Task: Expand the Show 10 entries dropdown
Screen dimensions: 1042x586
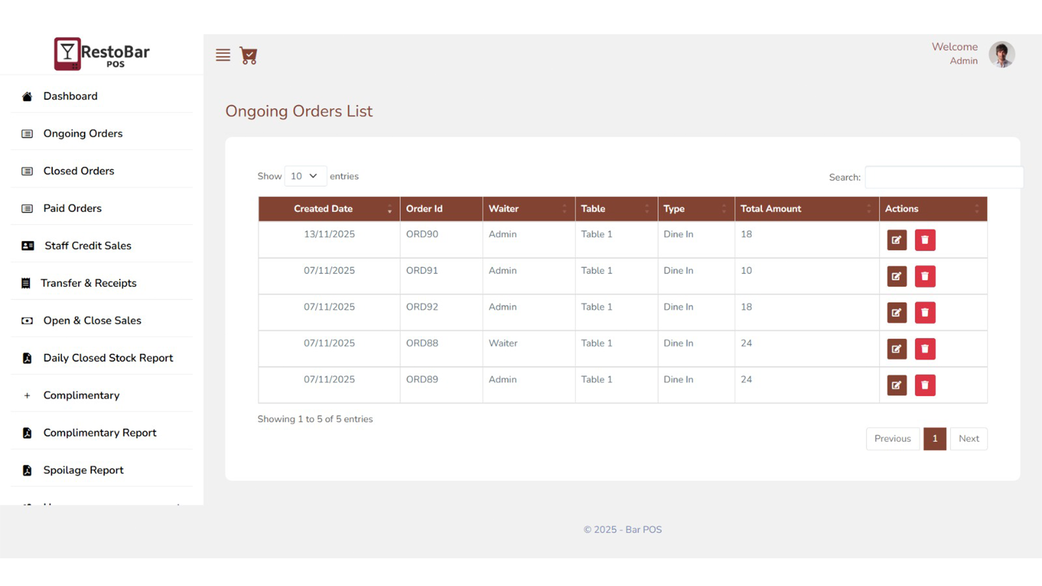Action: click(x=306, y=176)
